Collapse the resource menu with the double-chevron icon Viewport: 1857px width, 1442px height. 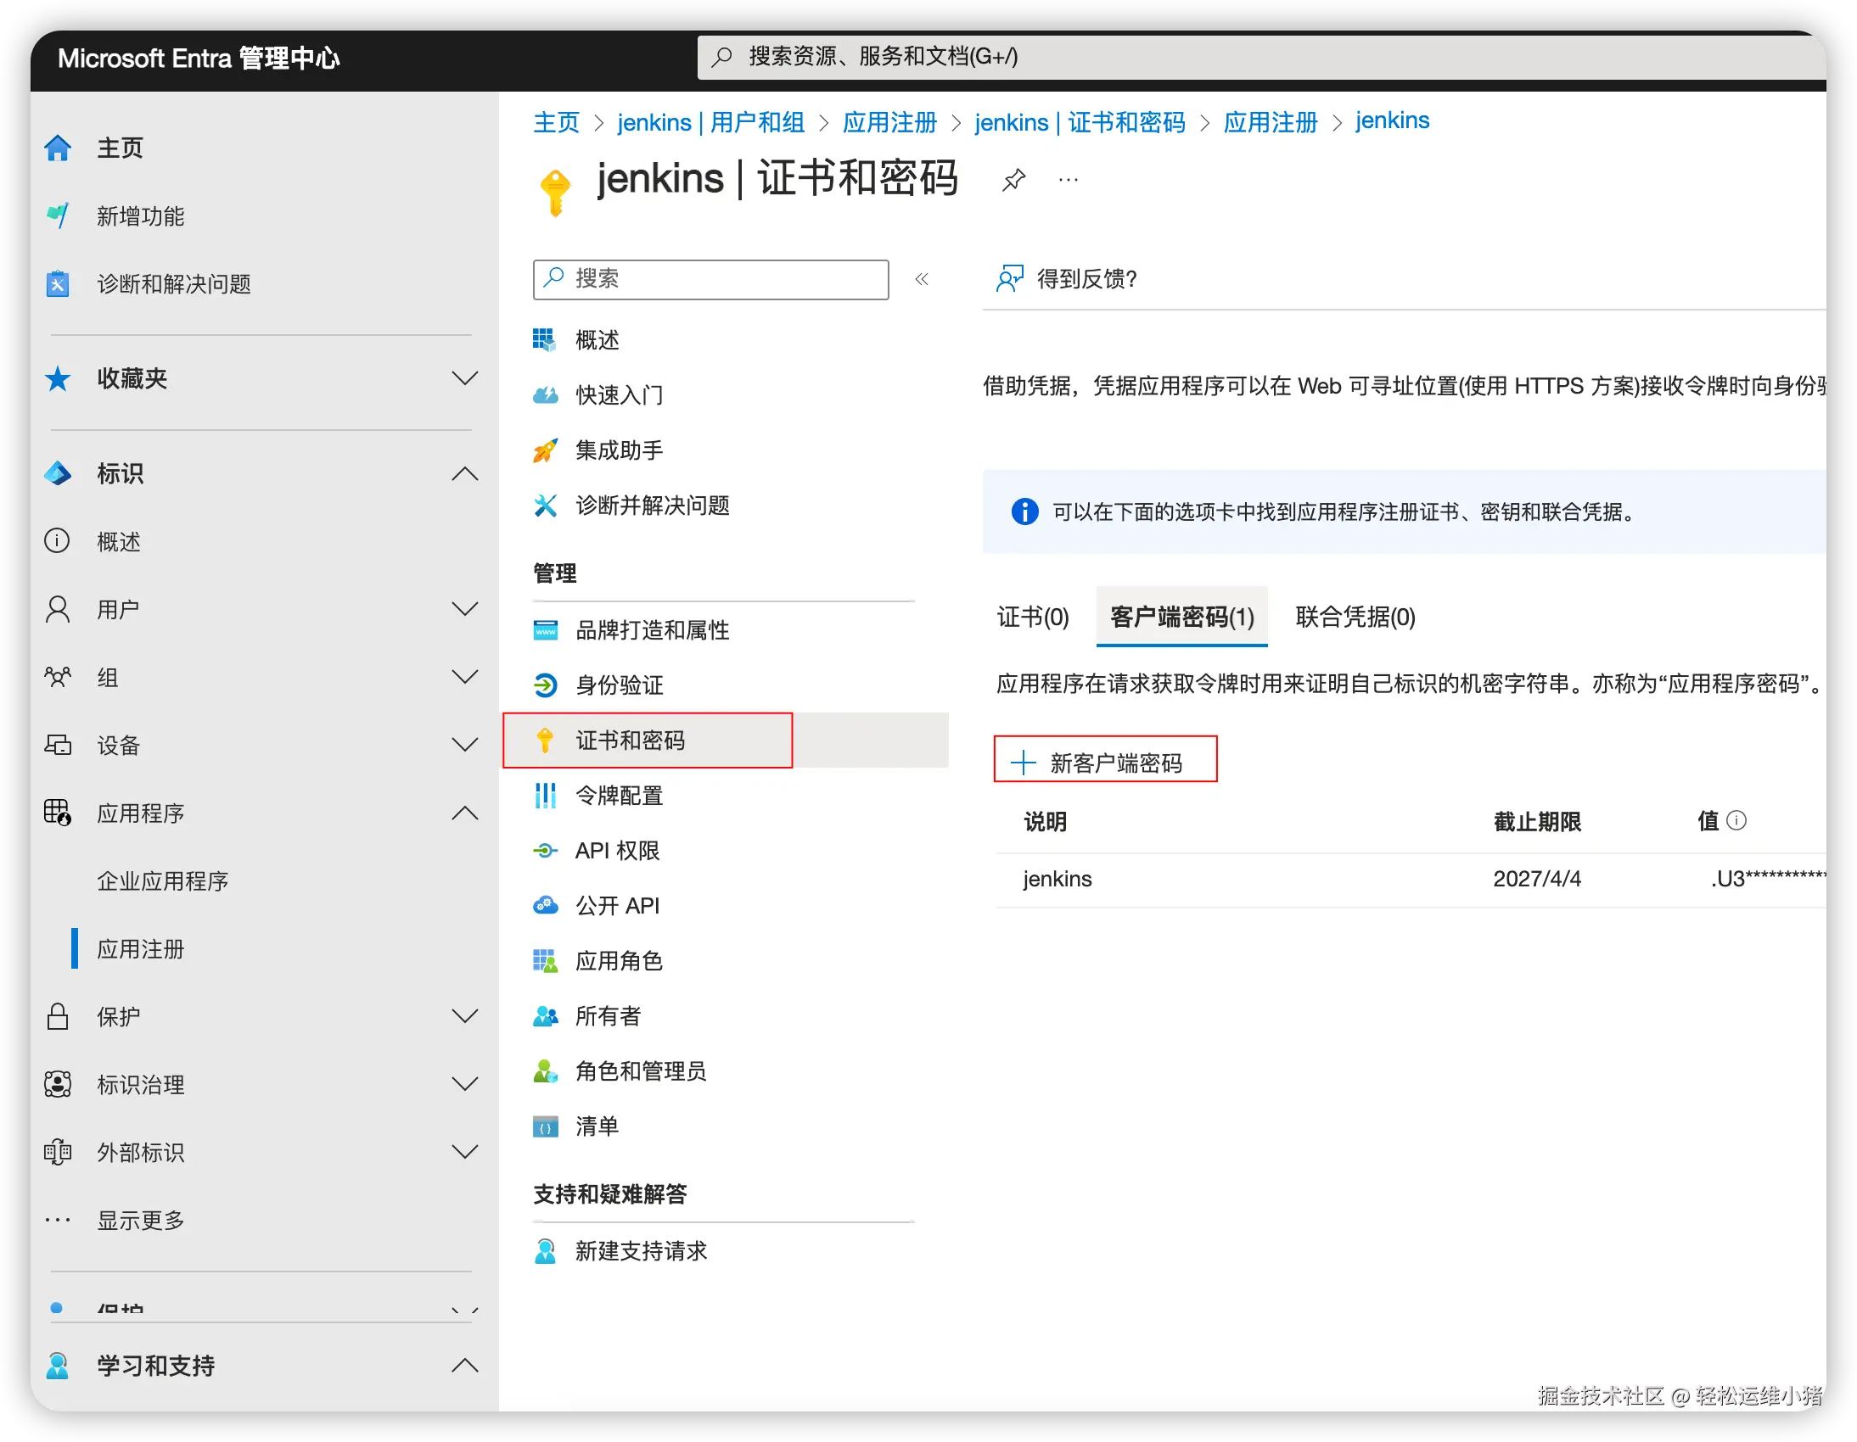tap(922, 280)
